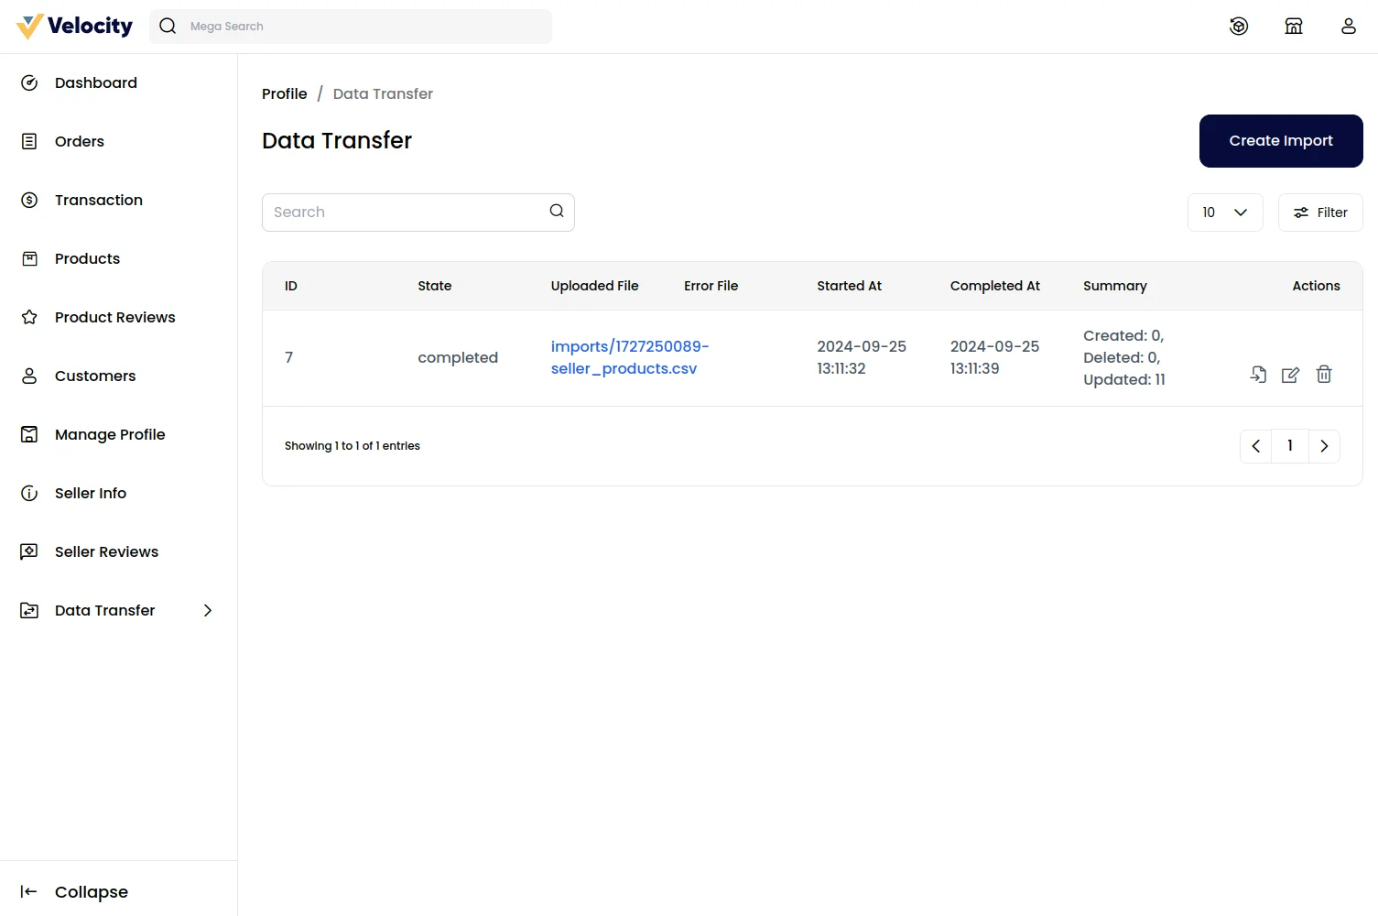
Task: Open the edit icon for import ID 7
Action: click(1290, 375)
